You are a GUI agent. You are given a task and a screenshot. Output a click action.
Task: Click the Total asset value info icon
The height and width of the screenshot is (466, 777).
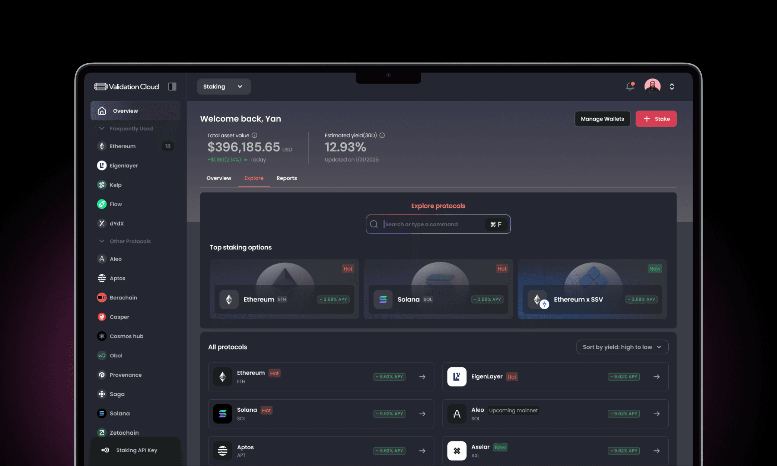pos(255,135)
